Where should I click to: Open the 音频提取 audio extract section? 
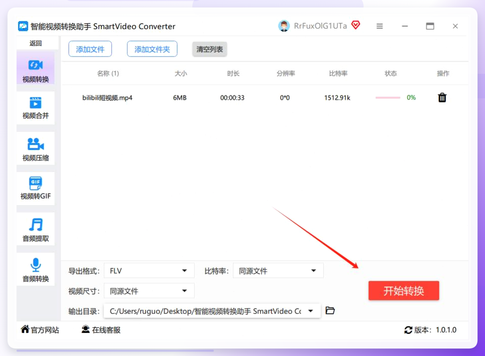36,229
